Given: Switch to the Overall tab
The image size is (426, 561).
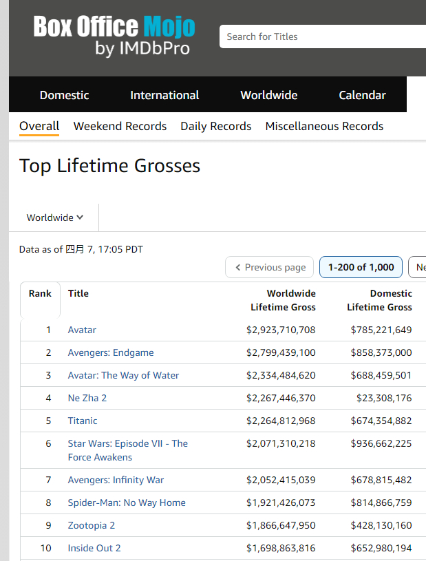Looking at the screenshot, I should pyautogui.click(x=39, y=126).
